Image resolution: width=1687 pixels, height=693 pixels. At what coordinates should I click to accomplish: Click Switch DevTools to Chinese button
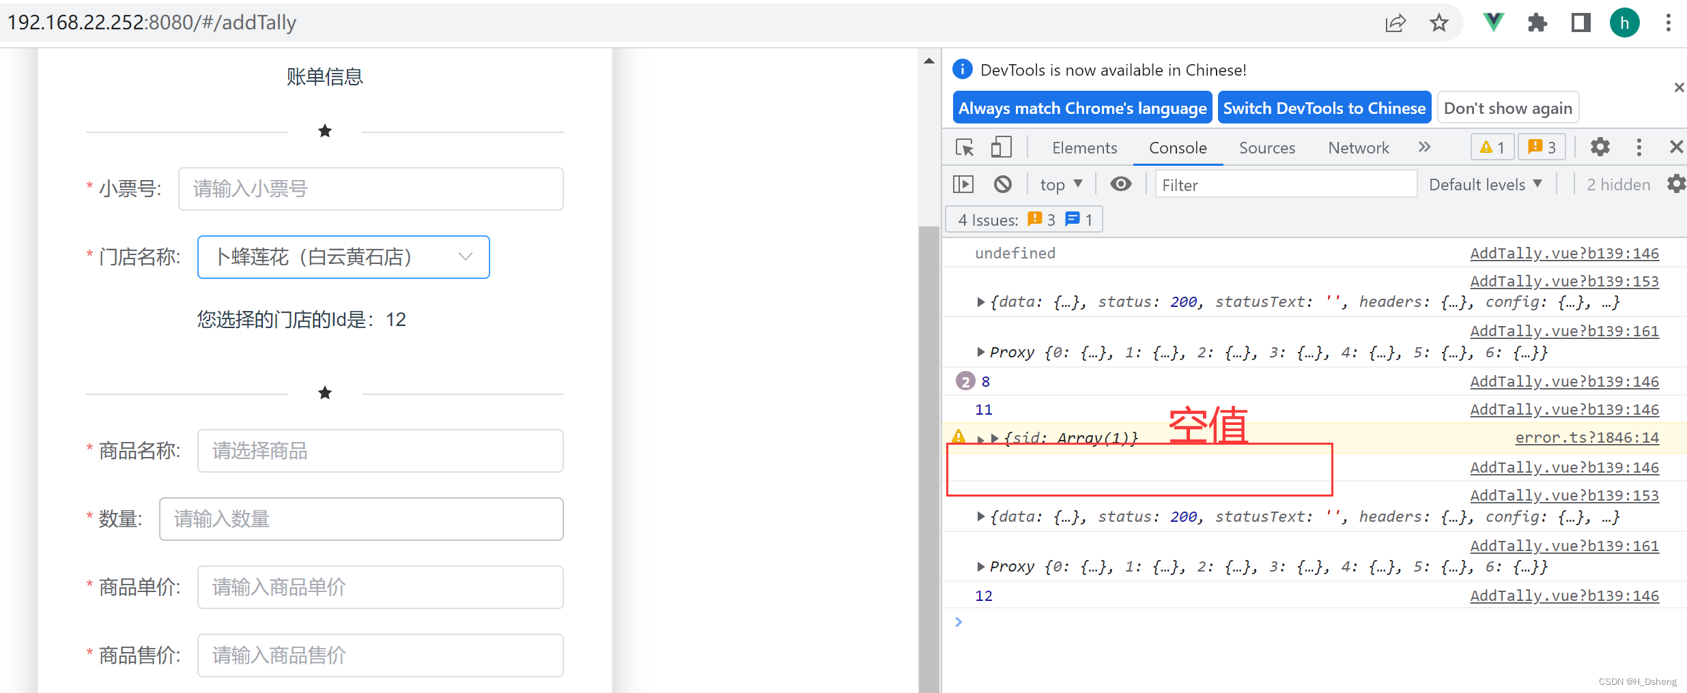(1324, 108)
